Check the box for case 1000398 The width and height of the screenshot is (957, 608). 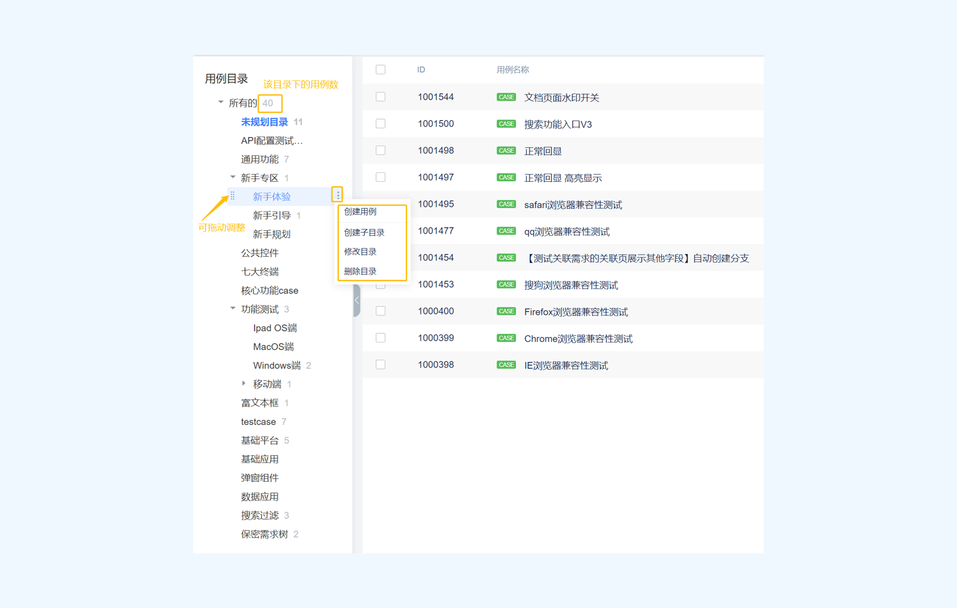[381, 365]
